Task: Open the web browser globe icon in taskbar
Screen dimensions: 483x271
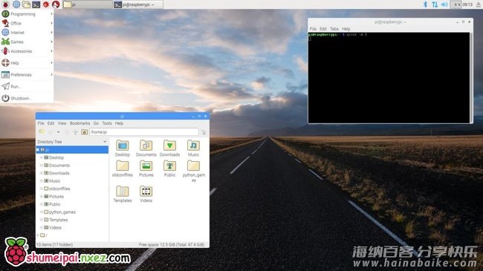Action: (x=16, y=4)
